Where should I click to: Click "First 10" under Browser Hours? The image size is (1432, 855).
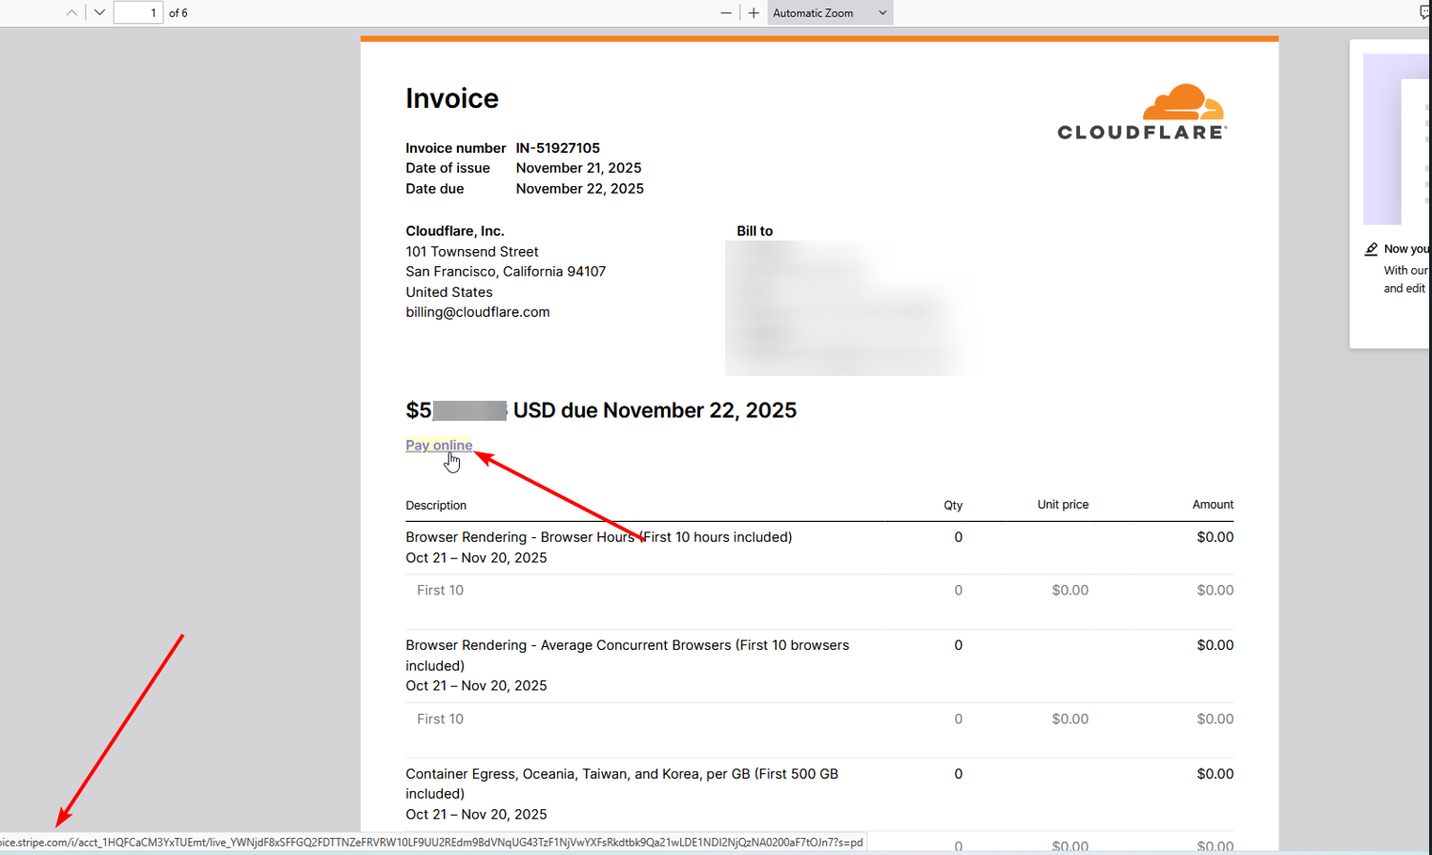coord(440,591)
